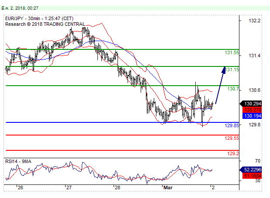The image size is (270, 198).
Task: Select the 131.15 green resistance label
Action: click(x=232, y=69)
